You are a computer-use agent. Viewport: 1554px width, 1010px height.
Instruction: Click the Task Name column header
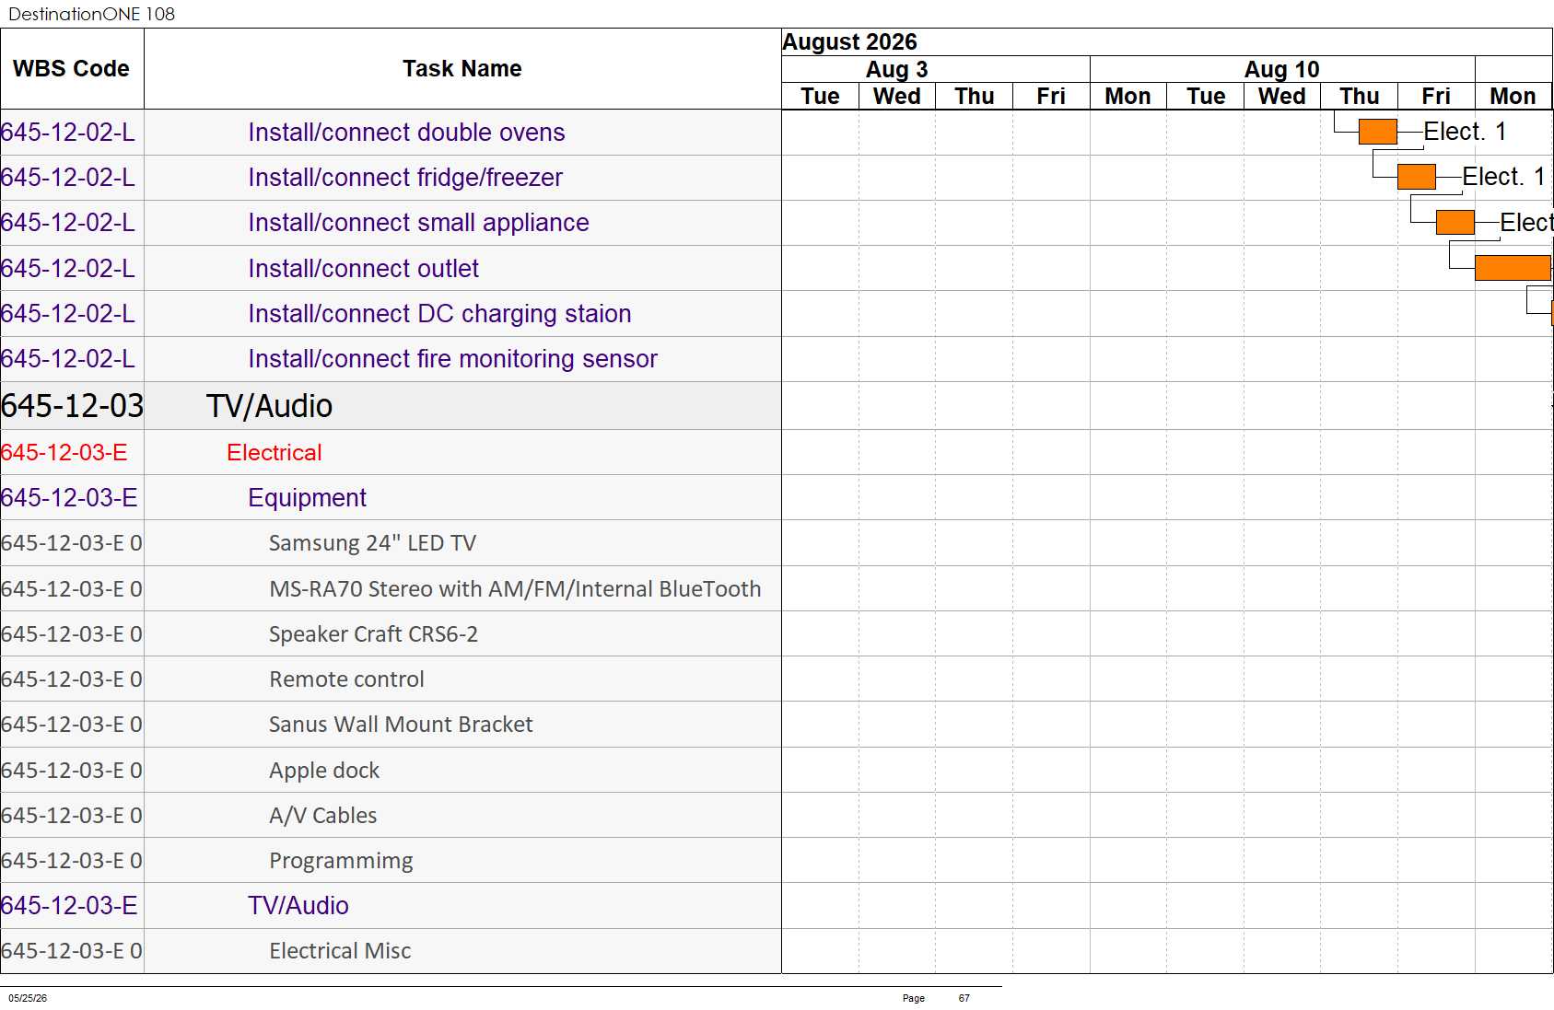[x=462, y=69]
